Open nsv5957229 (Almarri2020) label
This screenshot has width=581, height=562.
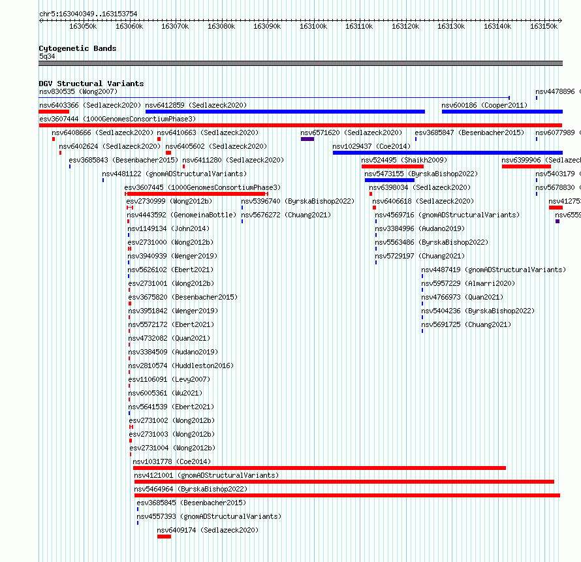point(468,283)
